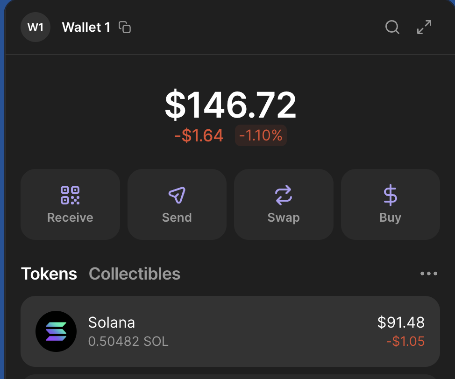This screenshot has width=455, height=379.
Task: Copy the Wallet 1 address
Action: pyautogui.click(x=125, y=27)
